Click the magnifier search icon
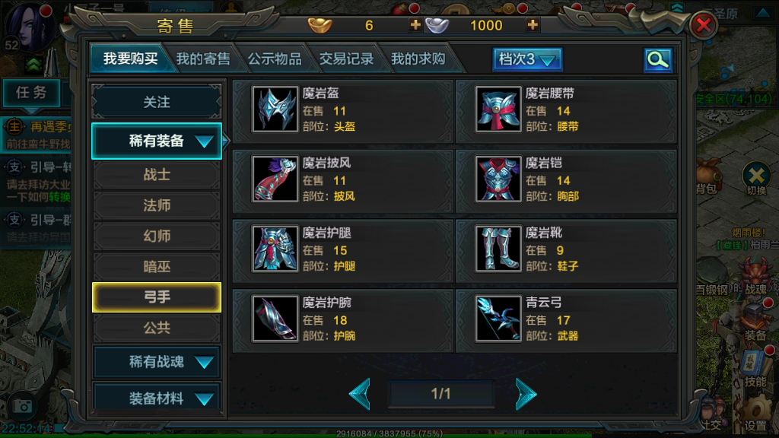Screen dimensions: 779x438 pyautogui.click(x=658, y=60)
